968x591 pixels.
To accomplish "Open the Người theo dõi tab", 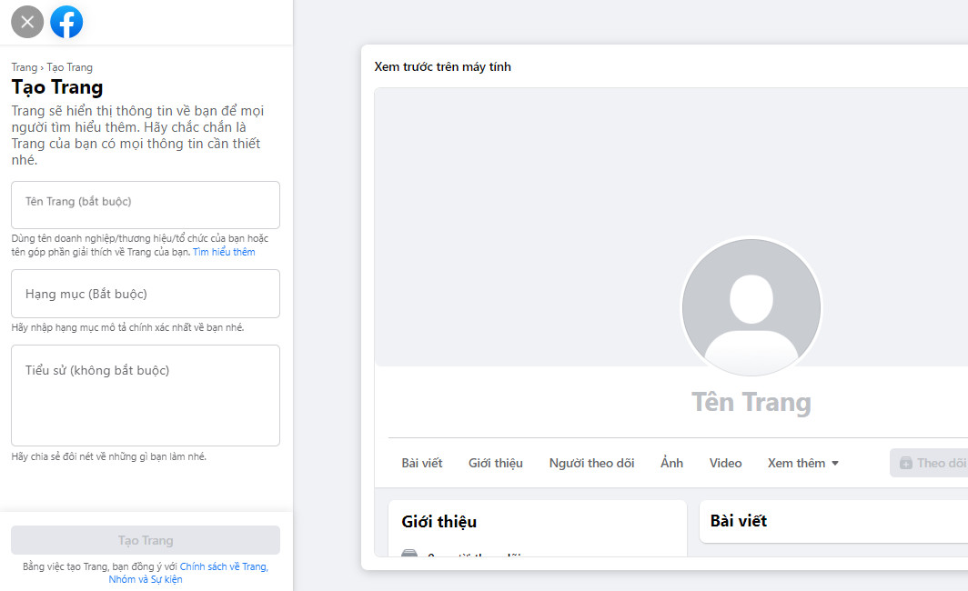I will pos(592,464).
